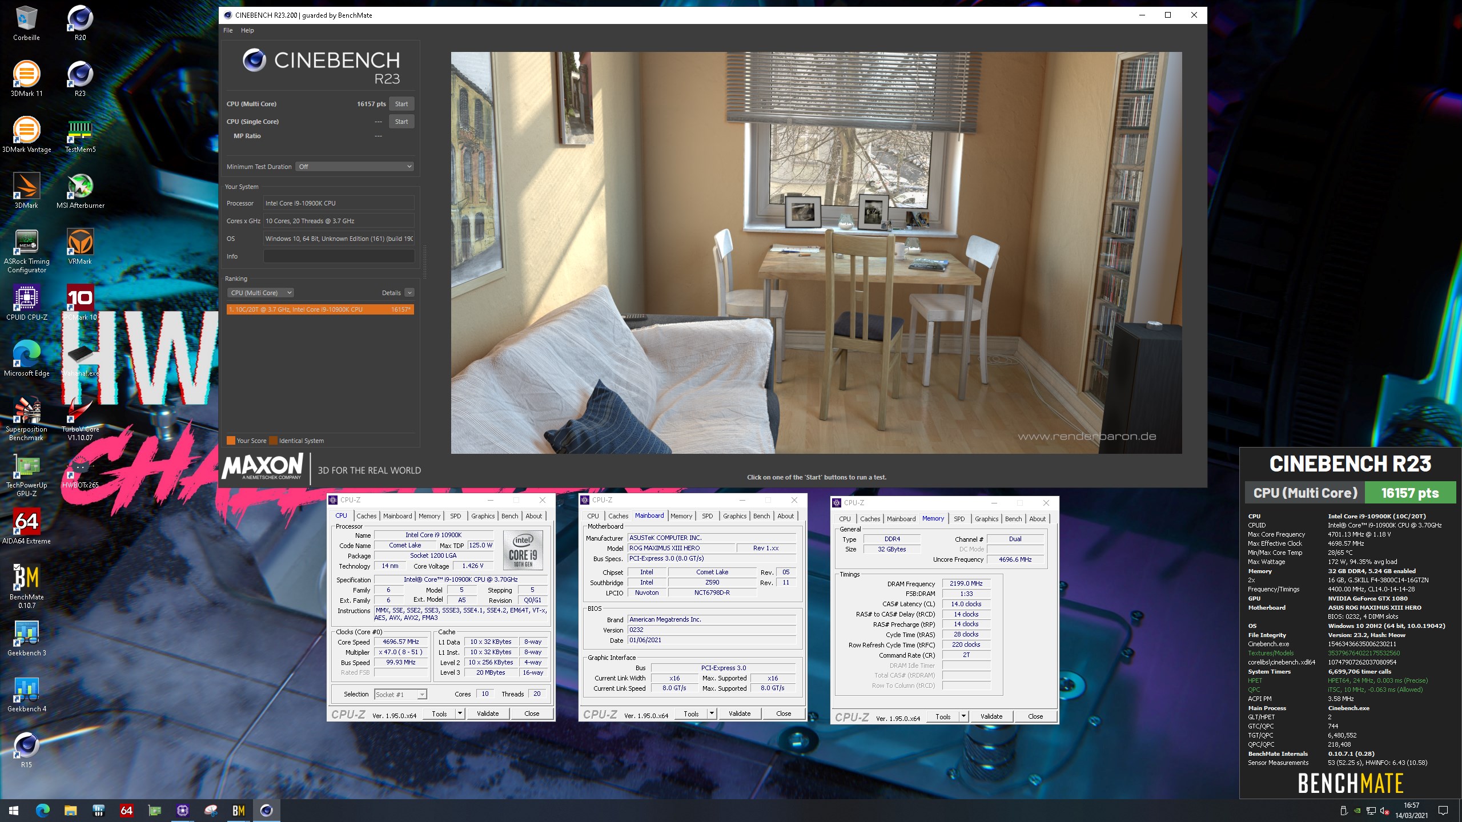1462x822 pixels.
Task: Click the Cinebench Info input field
Action: click(339, 256)
